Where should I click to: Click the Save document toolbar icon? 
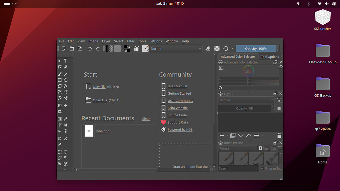(x=80, y=48)
